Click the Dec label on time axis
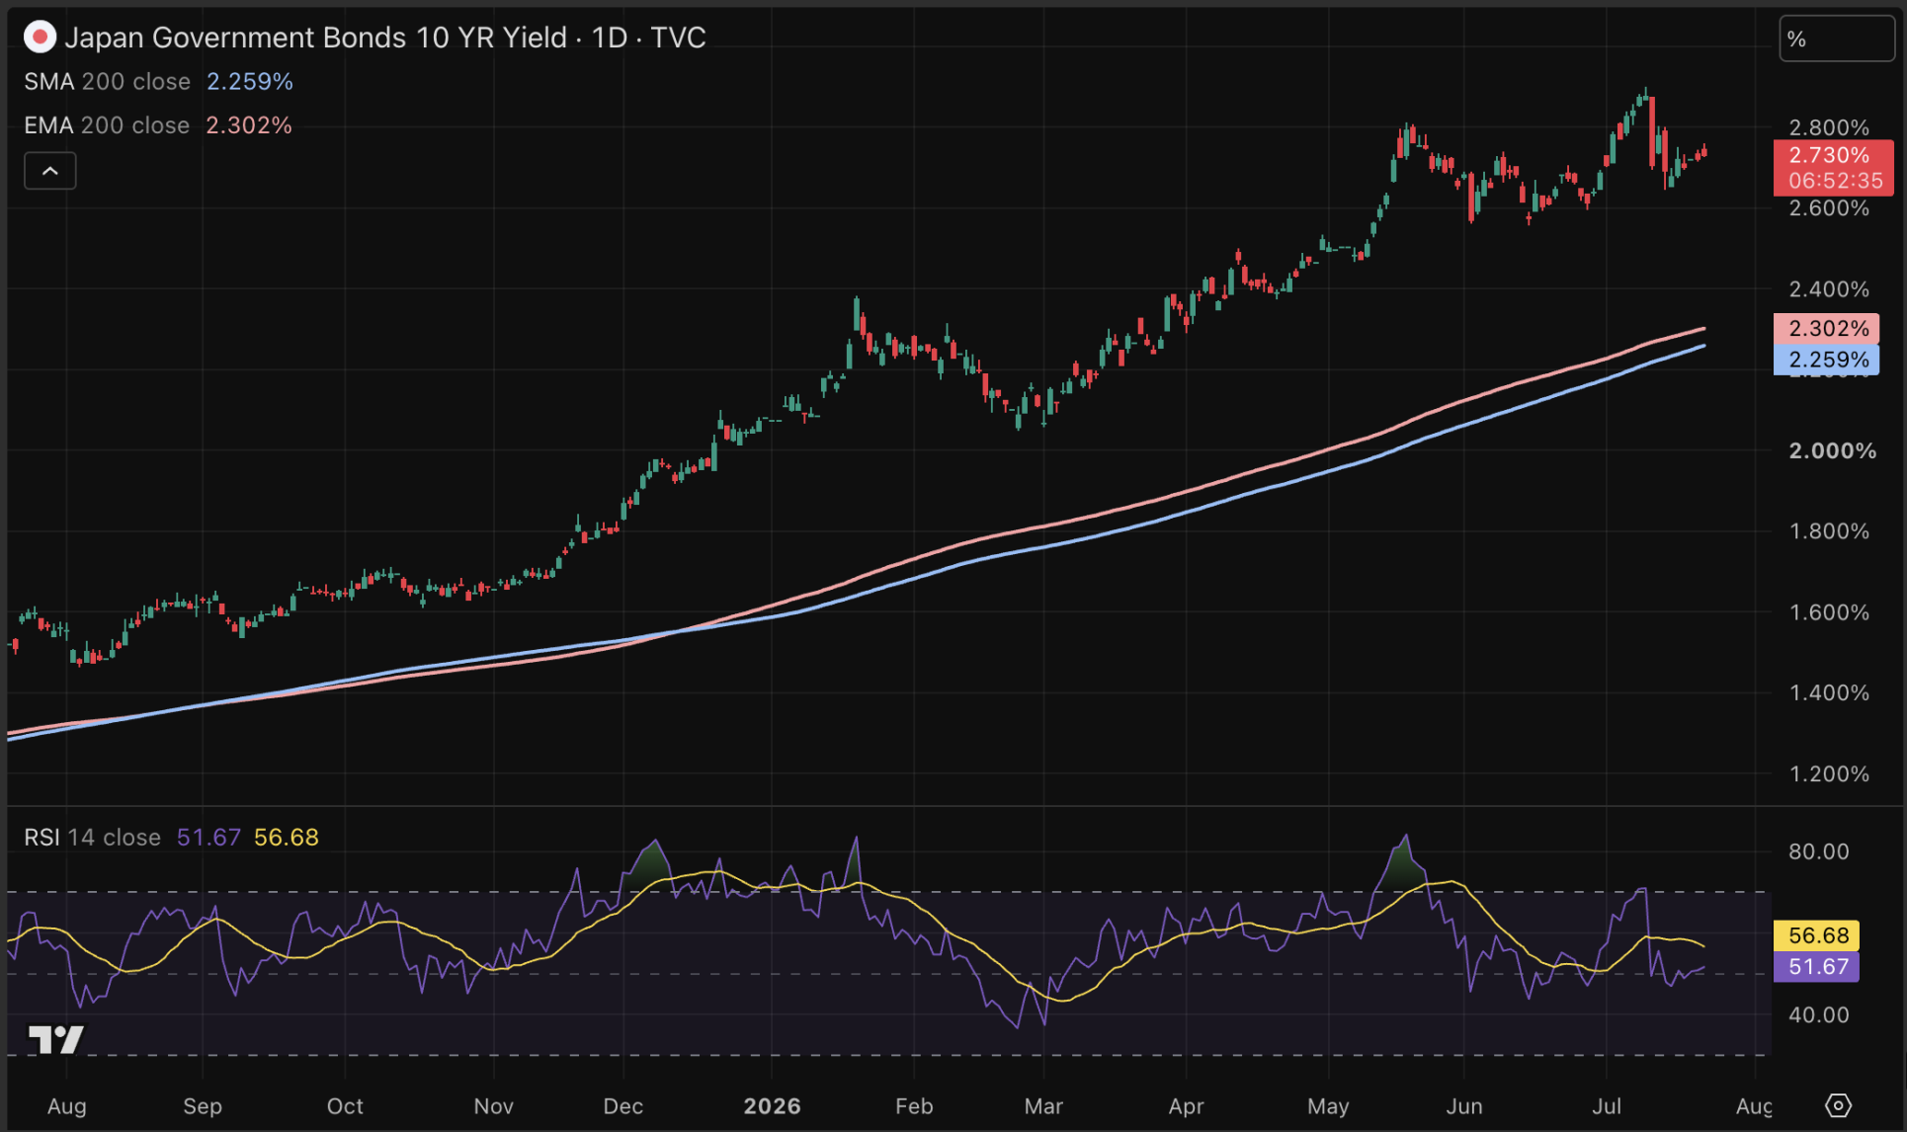The width and height of the screenshot is (1907, 1132). (x=623, y=1106)
